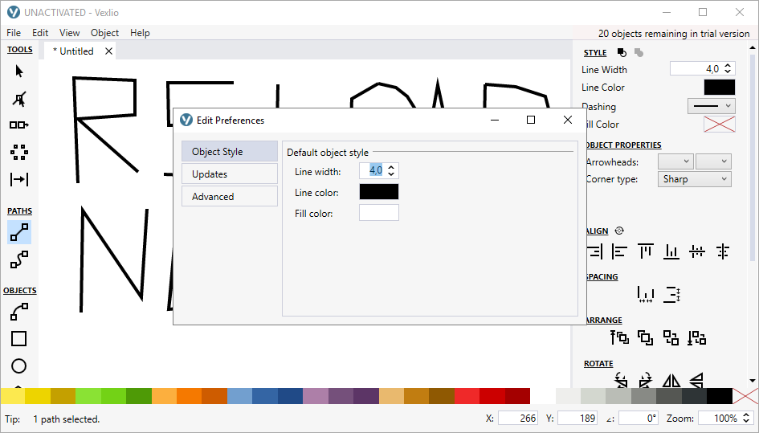Click the Fill Color swatch in Style panel
The height and width of the screenshot is (433, 759).
720,124
